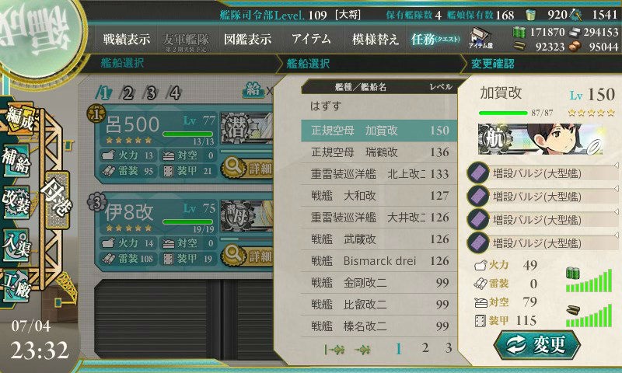The image size is (622, 373).
Task: Select 戦艦 大和改 in ship list
Action: pyautogui.click(x=379, y=195)
